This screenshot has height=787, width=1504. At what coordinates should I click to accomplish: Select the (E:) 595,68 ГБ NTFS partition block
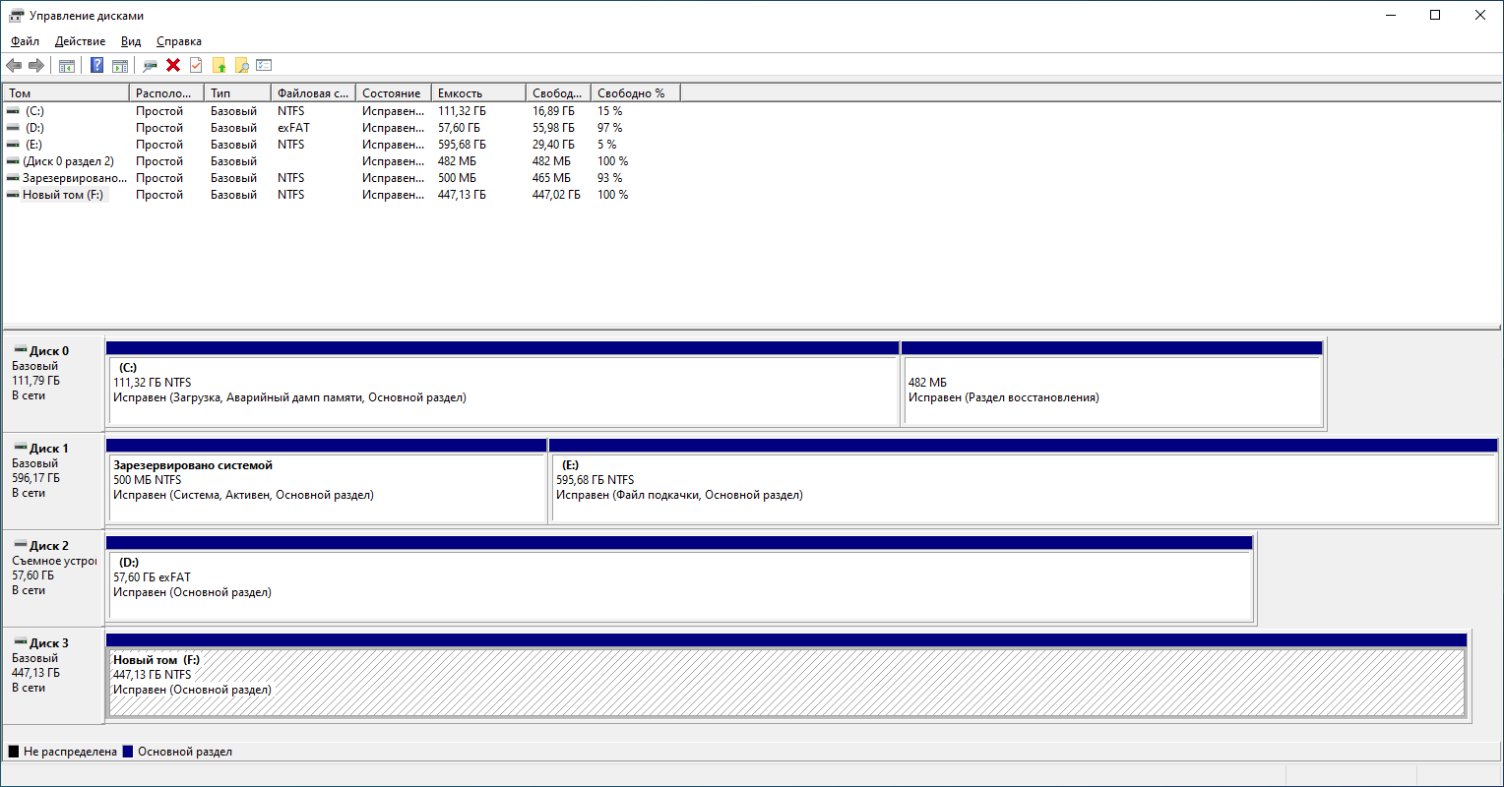click(x=1024, y=482)
